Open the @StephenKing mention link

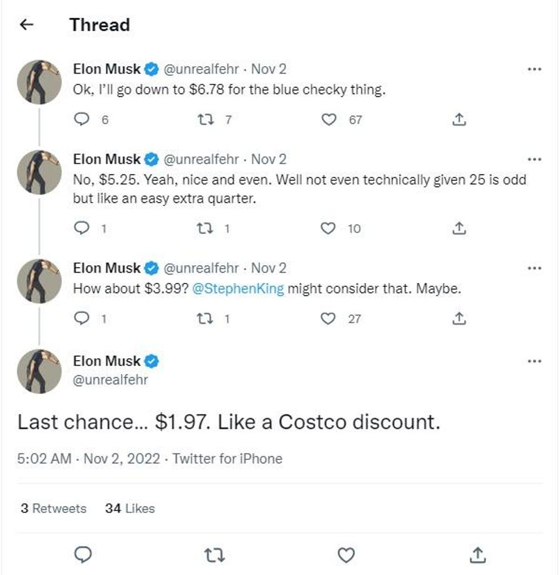tap(238, 289)
